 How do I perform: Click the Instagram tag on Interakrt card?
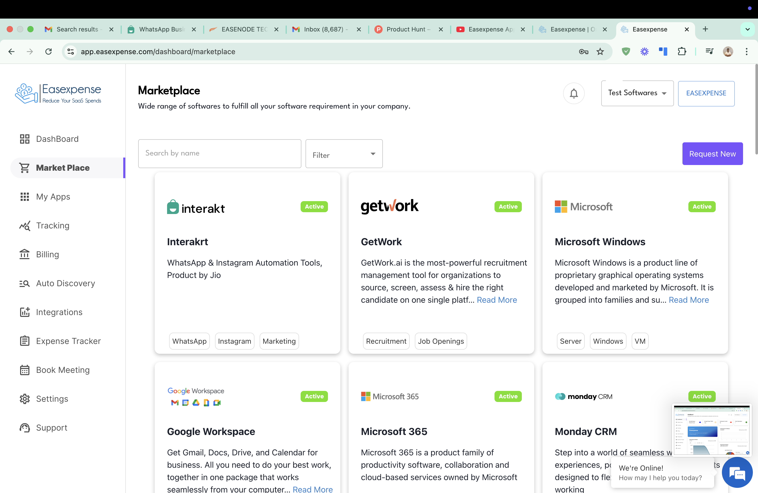(234, 341)
